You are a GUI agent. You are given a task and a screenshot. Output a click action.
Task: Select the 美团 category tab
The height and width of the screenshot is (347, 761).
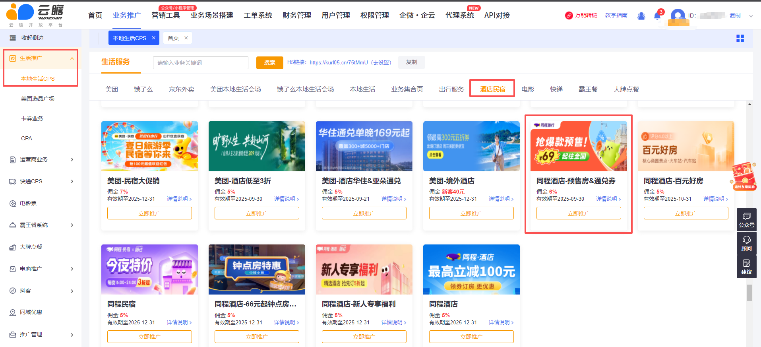pyautogui.click(x=112, y=89)
